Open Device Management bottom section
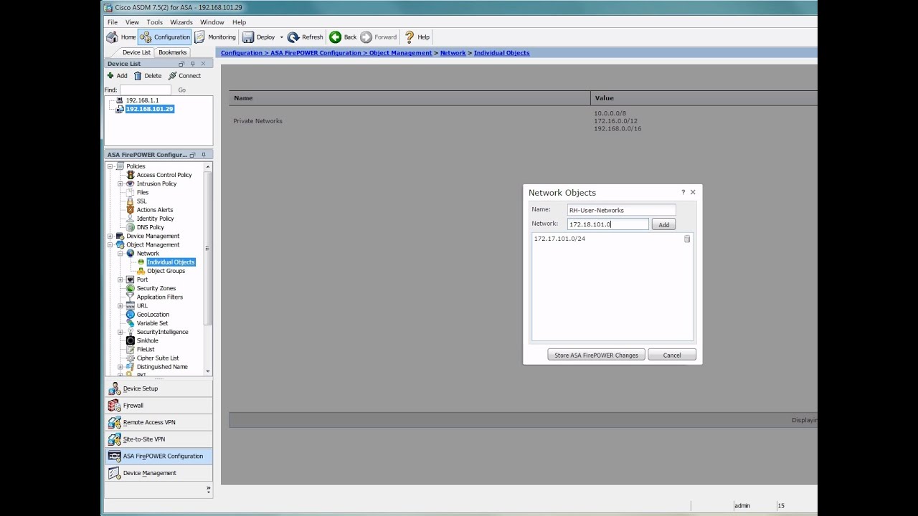The height and width of the screenshot is (516, 918). click(158, 473)
